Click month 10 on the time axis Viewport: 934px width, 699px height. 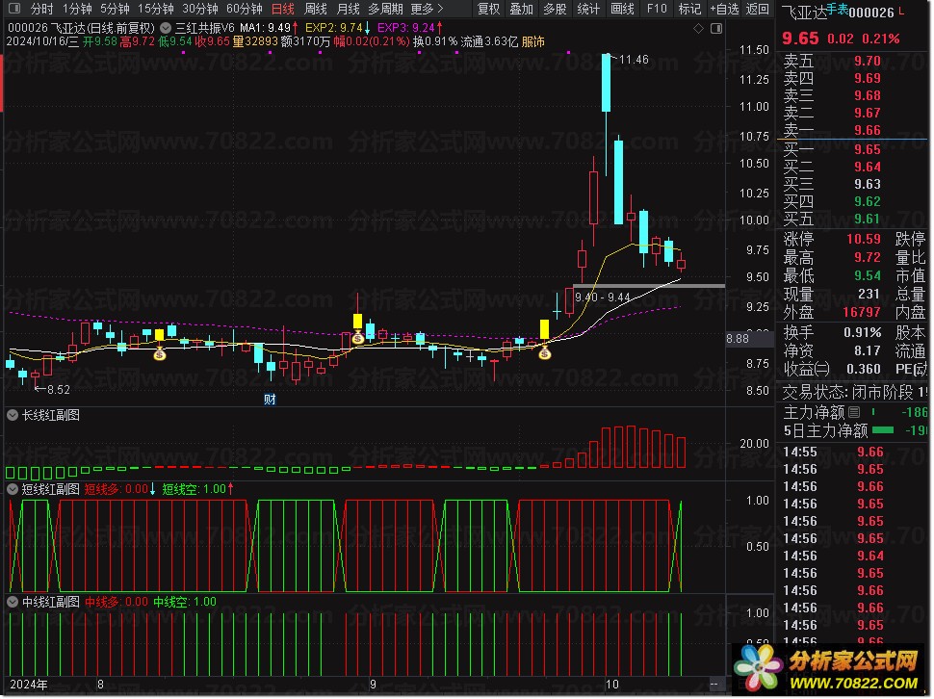(611, 685)
